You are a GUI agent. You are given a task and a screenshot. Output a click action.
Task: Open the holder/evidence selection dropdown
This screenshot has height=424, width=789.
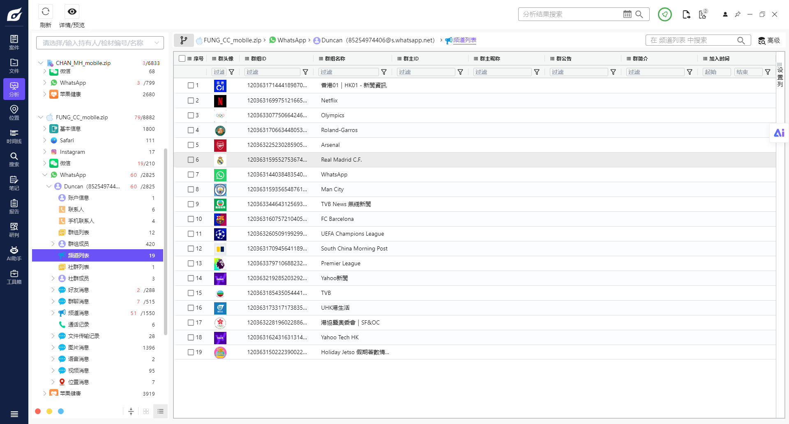click(x=100, y=43)
